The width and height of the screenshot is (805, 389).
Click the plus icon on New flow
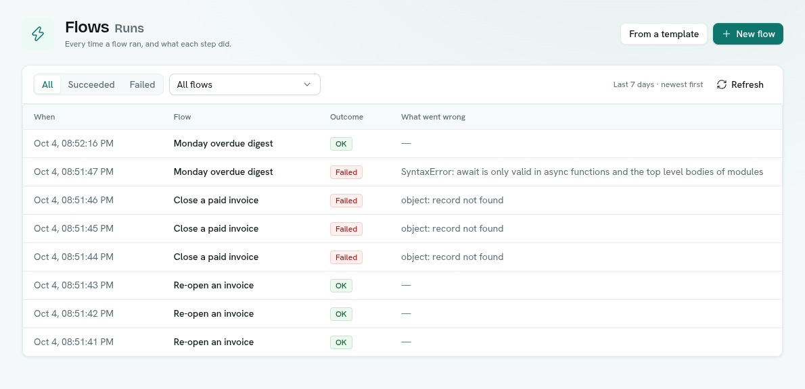(726, 34)
